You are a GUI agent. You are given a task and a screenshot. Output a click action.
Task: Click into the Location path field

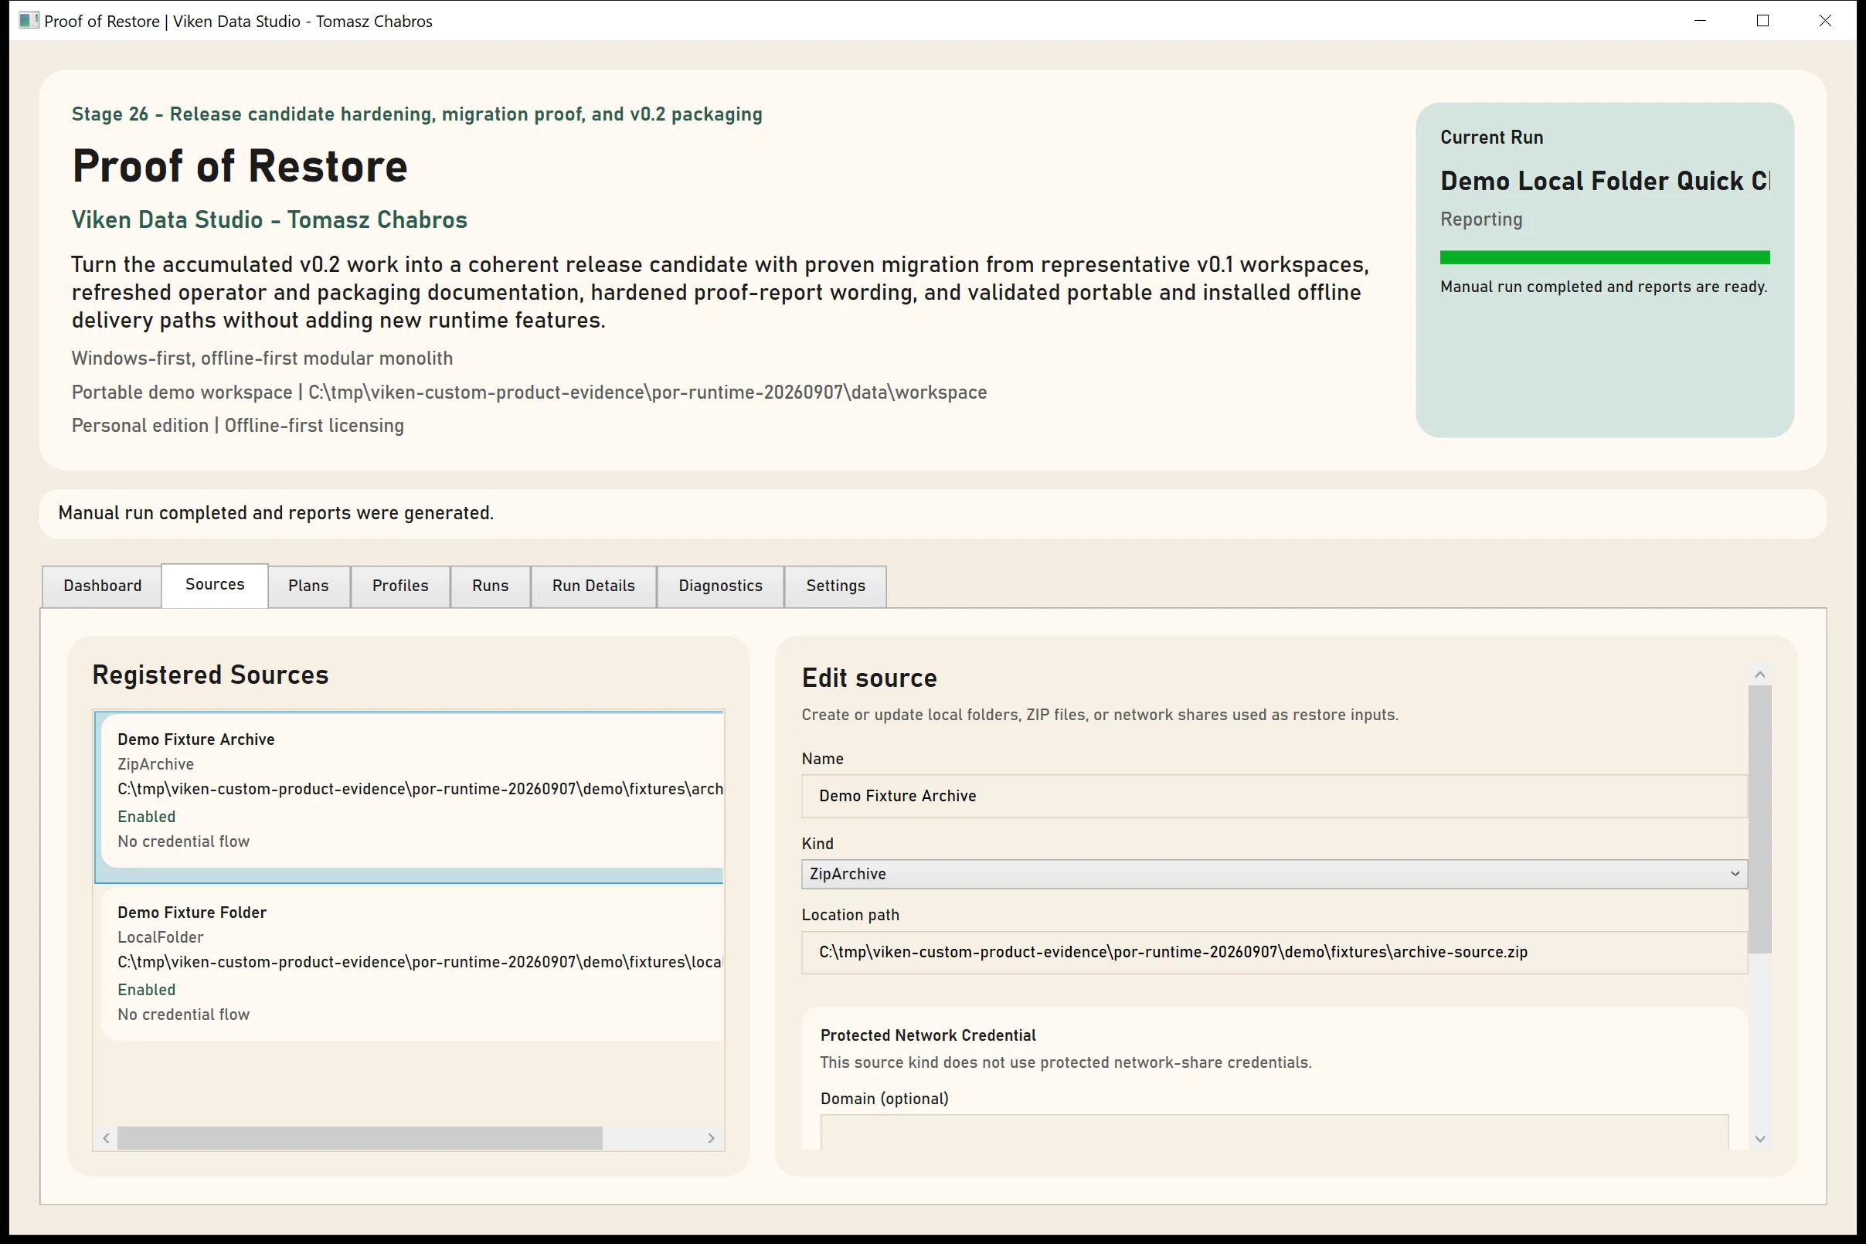tap(1274, 953)
